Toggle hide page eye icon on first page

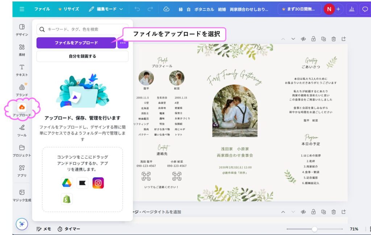point(303,39)
